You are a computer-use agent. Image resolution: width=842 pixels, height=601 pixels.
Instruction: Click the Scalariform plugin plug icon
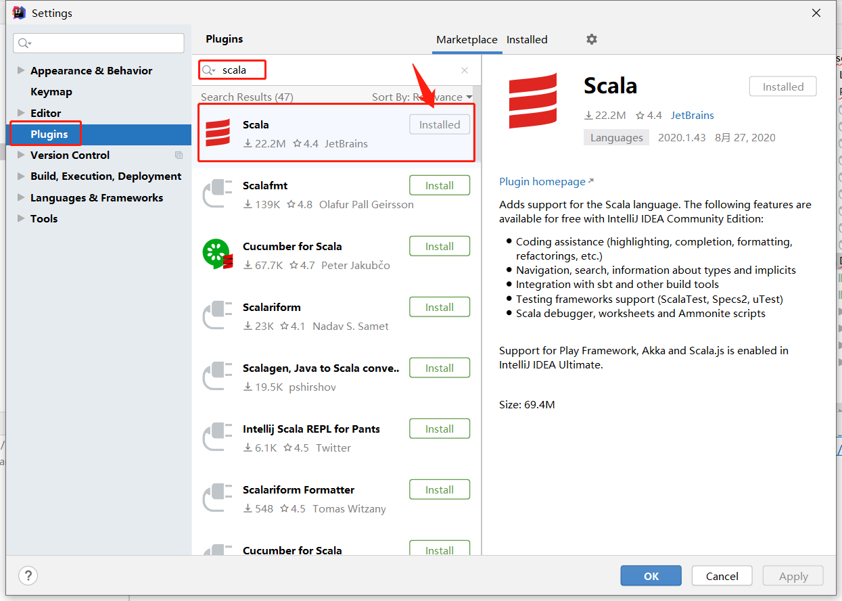(218, 315)
